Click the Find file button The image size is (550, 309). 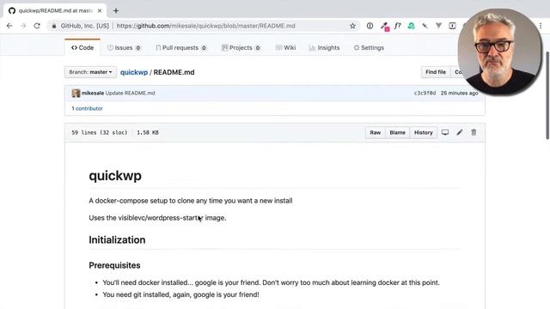coord(436,72)
